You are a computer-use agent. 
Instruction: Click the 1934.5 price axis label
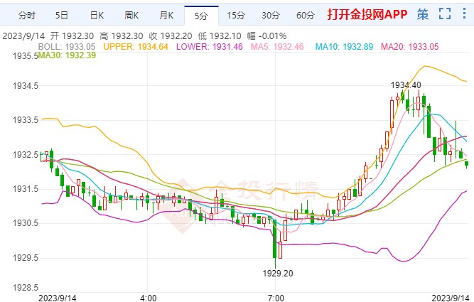26,86
